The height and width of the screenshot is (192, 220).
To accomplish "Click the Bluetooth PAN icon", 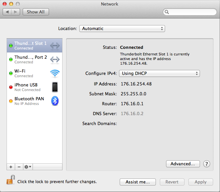I will tap(55, 101).
